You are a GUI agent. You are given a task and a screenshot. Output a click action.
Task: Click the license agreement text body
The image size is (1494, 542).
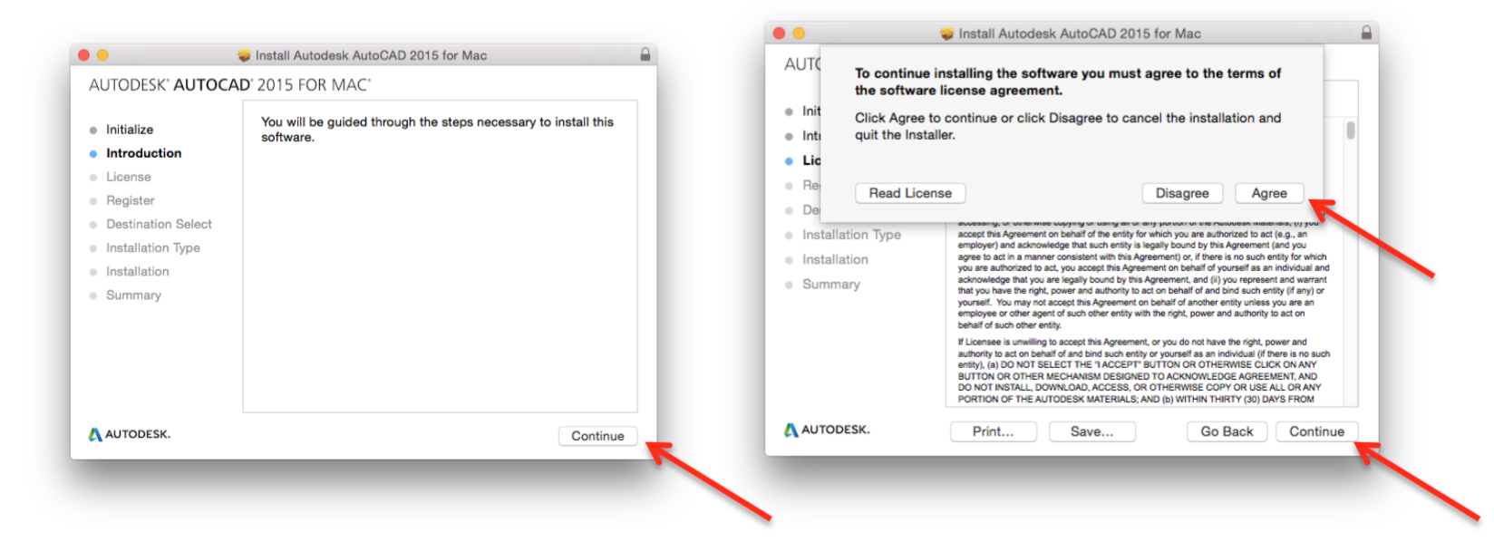click(x=1142, y=313)
